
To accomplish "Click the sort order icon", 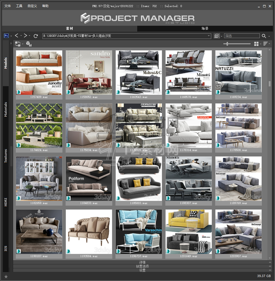I will [265, 44].
